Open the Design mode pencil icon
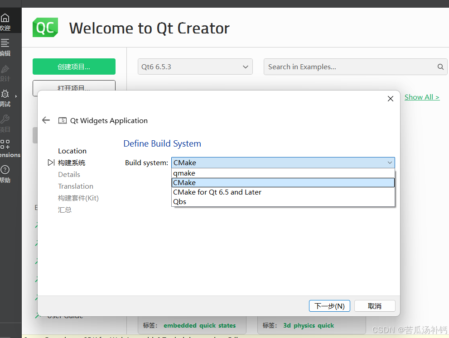449x338 pixels. coord(5,69)
